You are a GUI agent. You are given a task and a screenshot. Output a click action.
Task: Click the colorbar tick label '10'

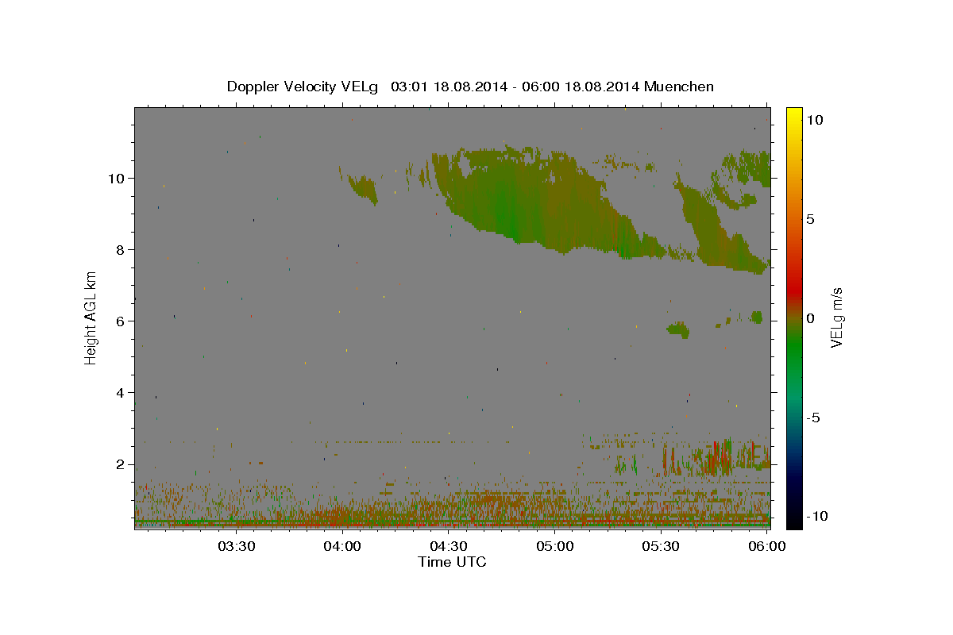click(815, 120)
